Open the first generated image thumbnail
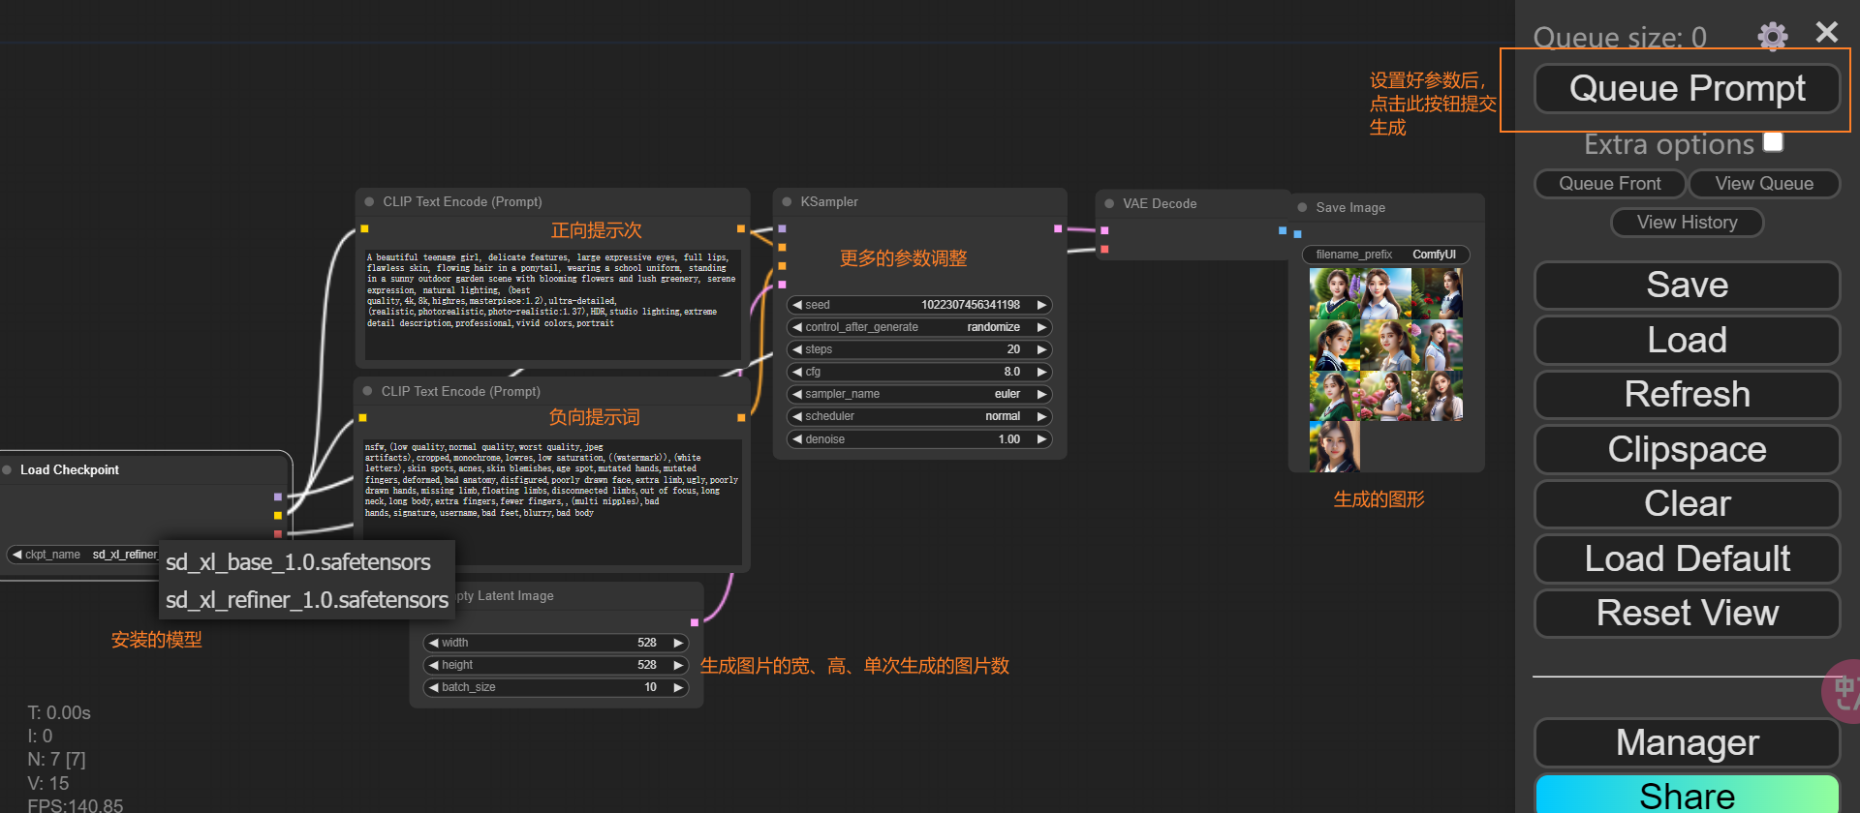 pos(1334,293)
